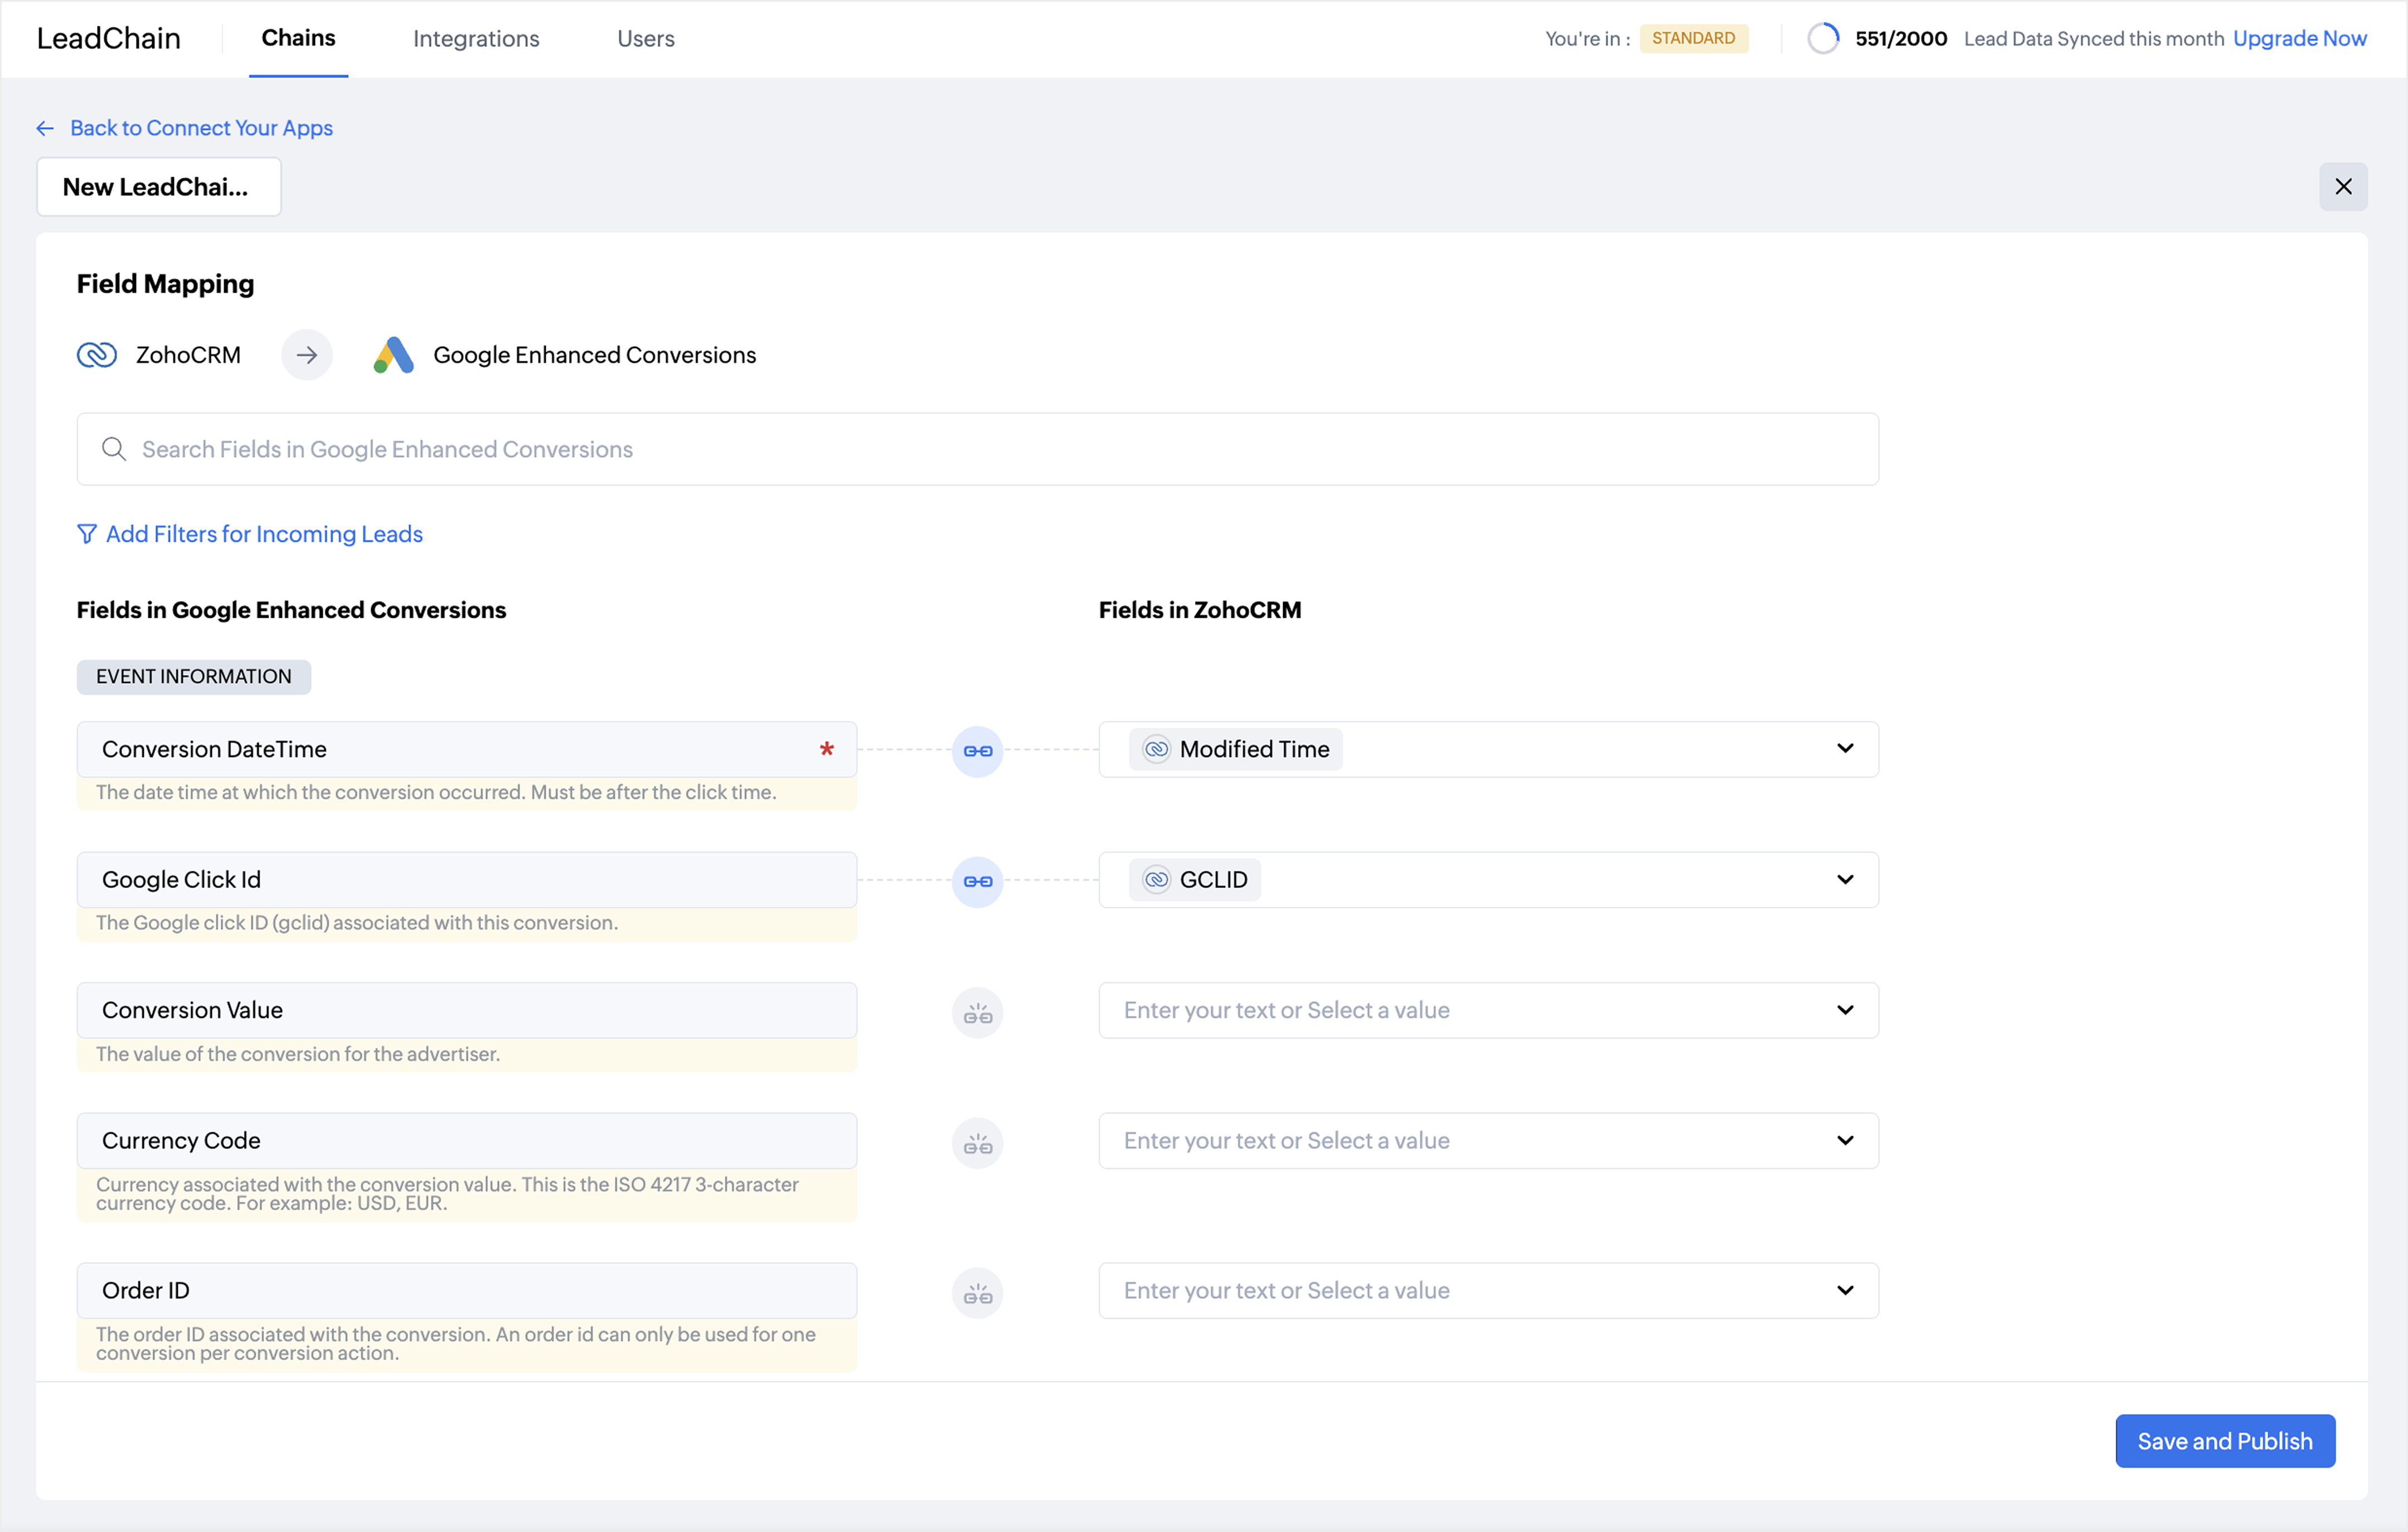Unlink Google Click Id mapping
The height and width of the screenshot is (1532, 2408).
[x=977, y=881]
